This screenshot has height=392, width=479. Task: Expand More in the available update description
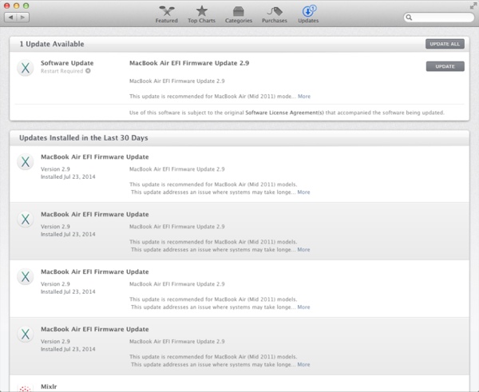coord(304,97)
